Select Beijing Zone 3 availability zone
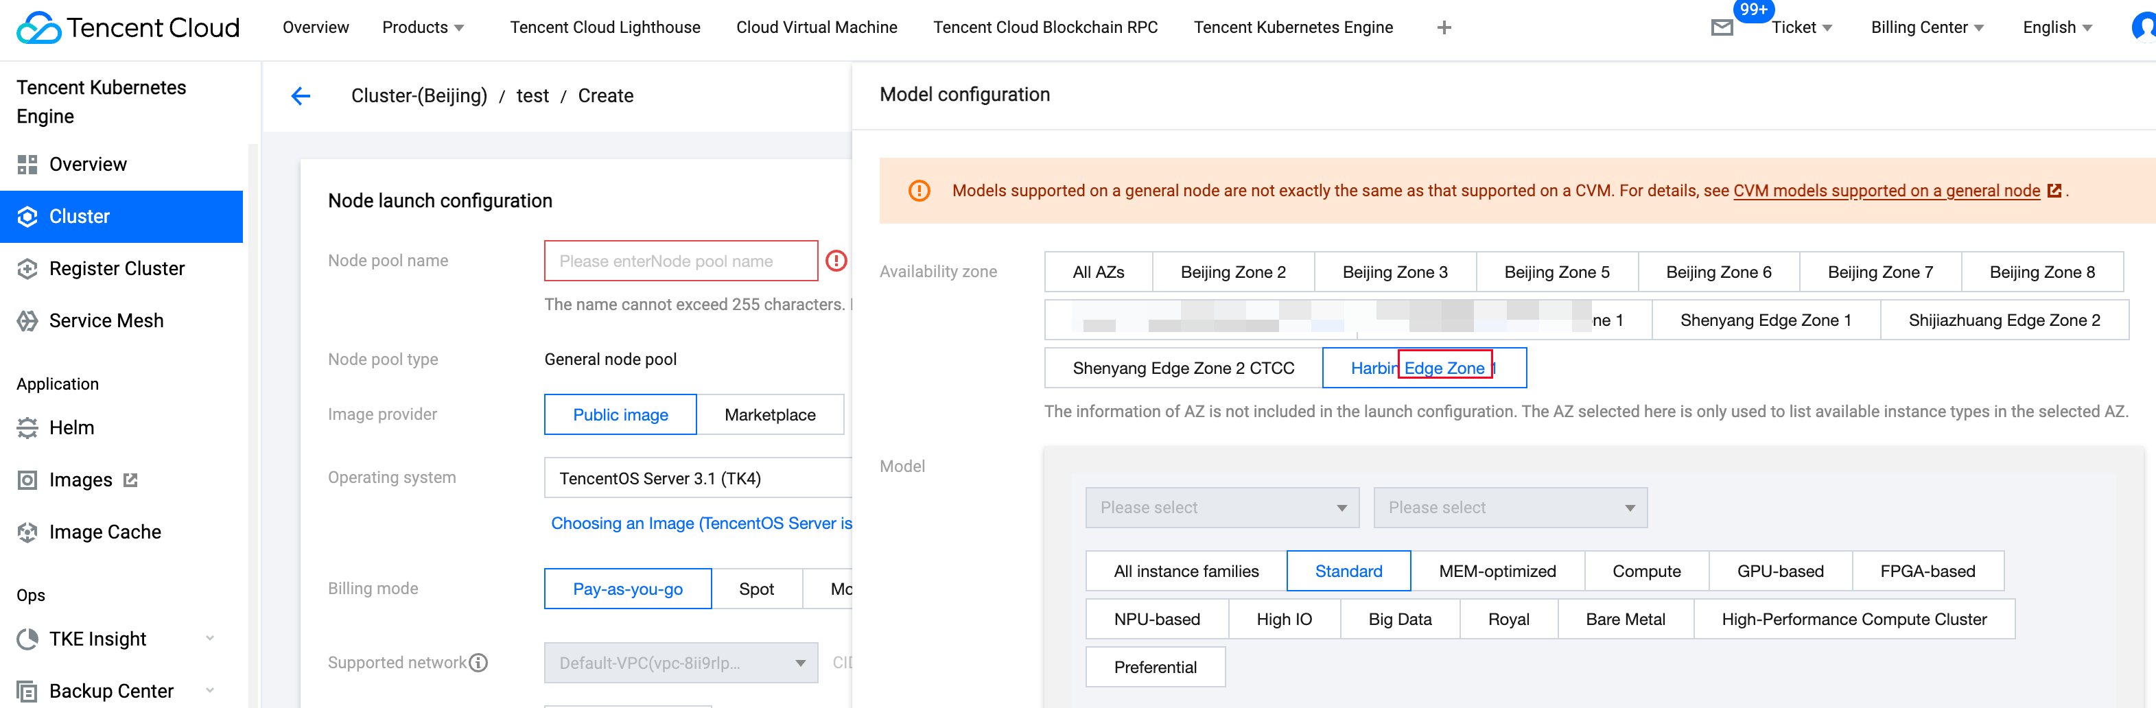This screenshot has width=2156, height=708. point(1394,272)
